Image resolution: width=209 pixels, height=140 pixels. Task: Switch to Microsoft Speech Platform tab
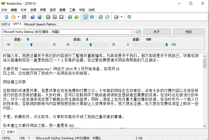[x=40, y=24]
